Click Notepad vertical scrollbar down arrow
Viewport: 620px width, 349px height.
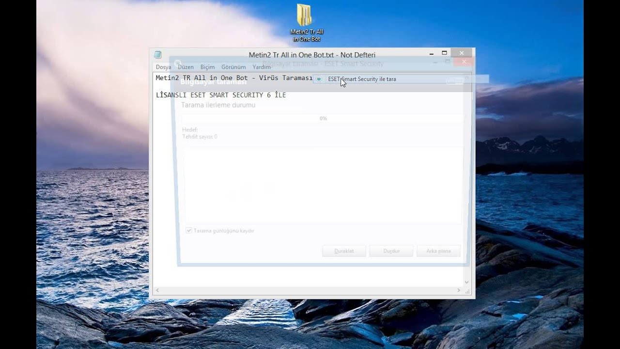pos(467,282)
